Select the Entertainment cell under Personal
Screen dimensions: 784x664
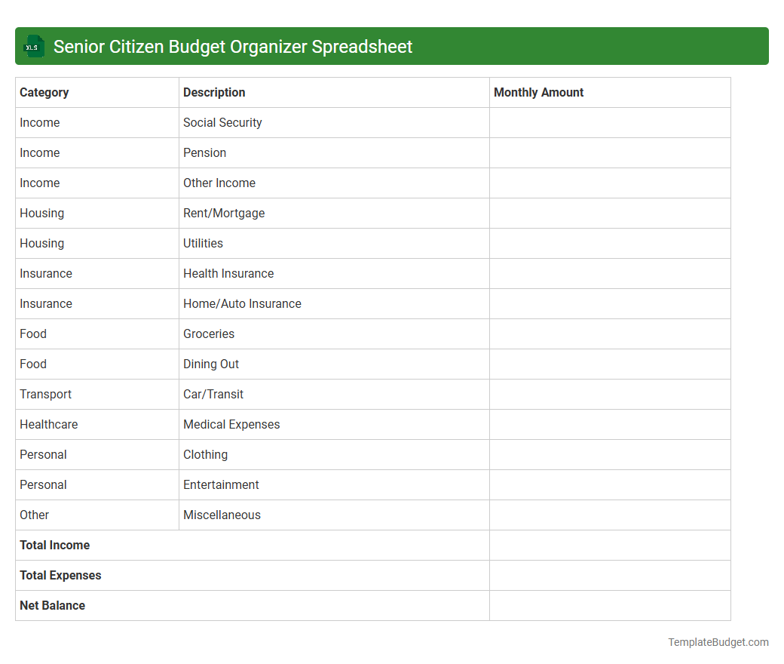pos(221,484)
